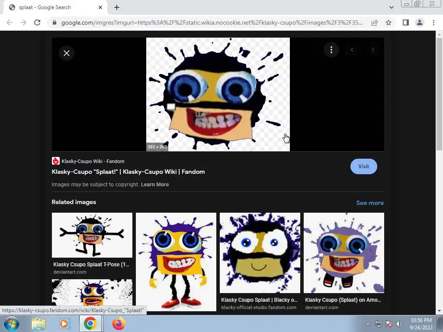Image resolution: width=443 pixels, height=332 pixels.
Task: Reload the page with the refresh icon
Action: 37,22
